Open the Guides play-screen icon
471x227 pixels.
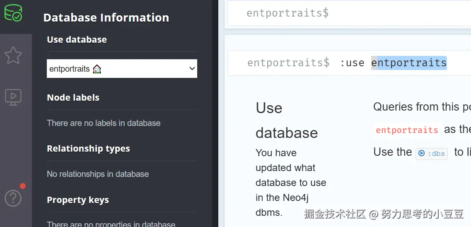[x=13, y=97]
